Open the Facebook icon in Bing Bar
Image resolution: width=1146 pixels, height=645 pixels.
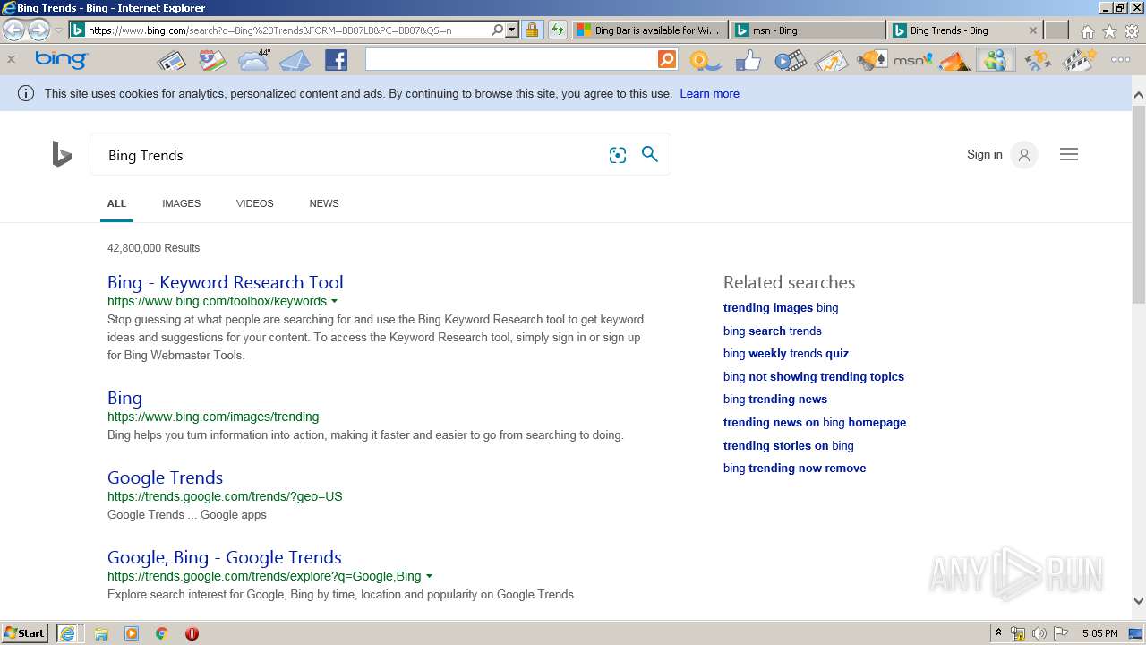(336, 60)
